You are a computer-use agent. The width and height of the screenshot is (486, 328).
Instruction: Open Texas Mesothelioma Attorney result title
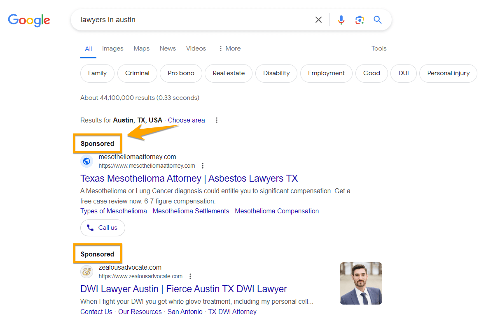click(x=189, y=178)
